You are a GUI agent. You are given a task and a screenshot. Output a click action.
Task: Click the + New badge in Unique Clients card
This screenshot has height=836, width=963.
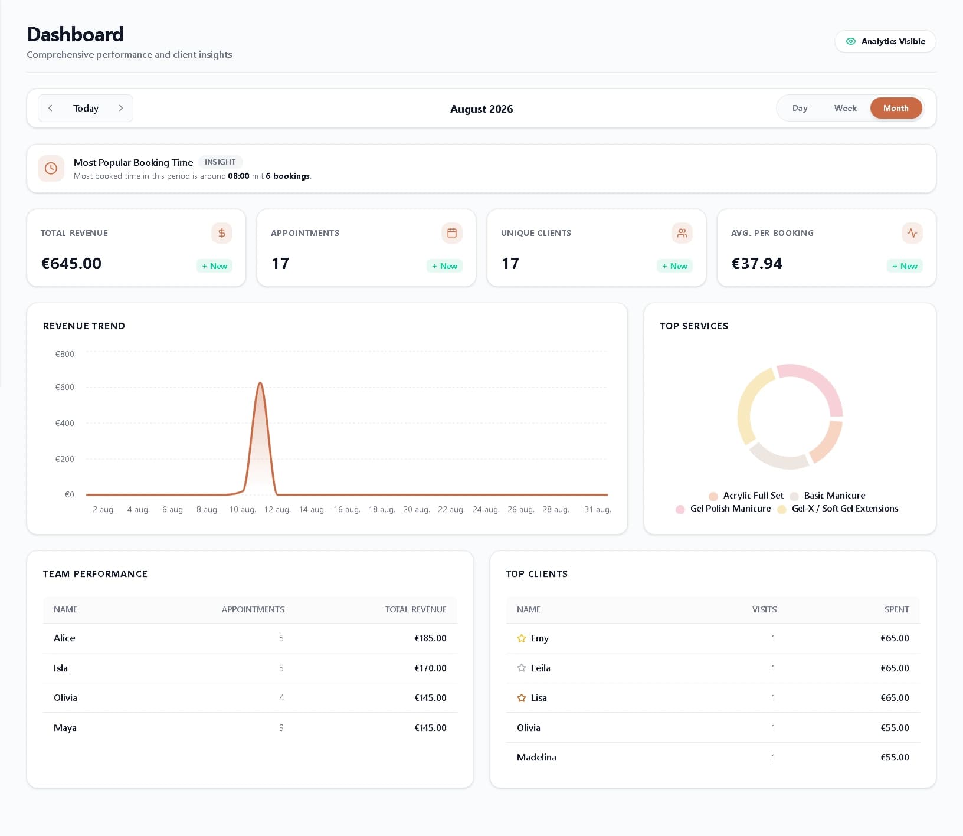point(674,266)
